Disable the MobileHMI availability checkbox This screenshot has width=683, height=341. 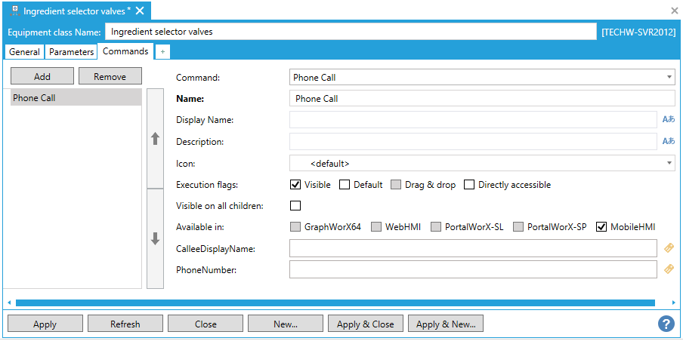[601, 226]
